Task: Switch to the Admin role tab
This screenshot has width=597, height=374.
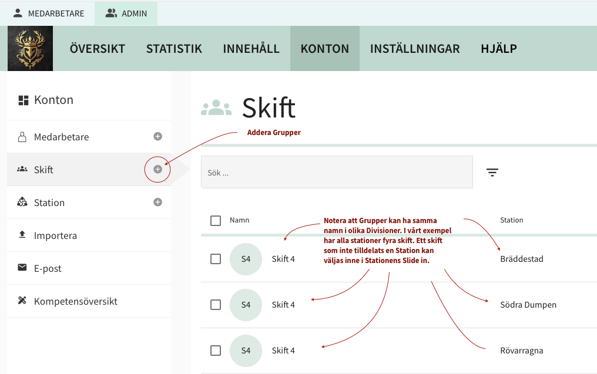Action: (x=126, y=13)
